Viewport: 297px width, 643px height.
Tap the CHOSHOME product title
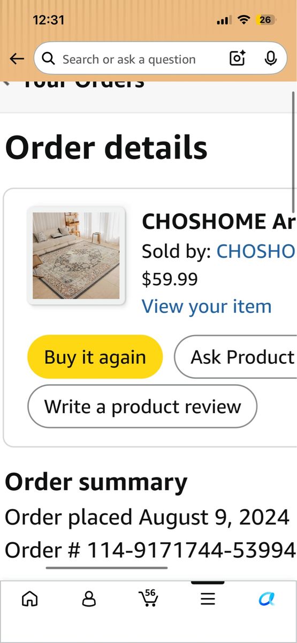pos(219,221)
